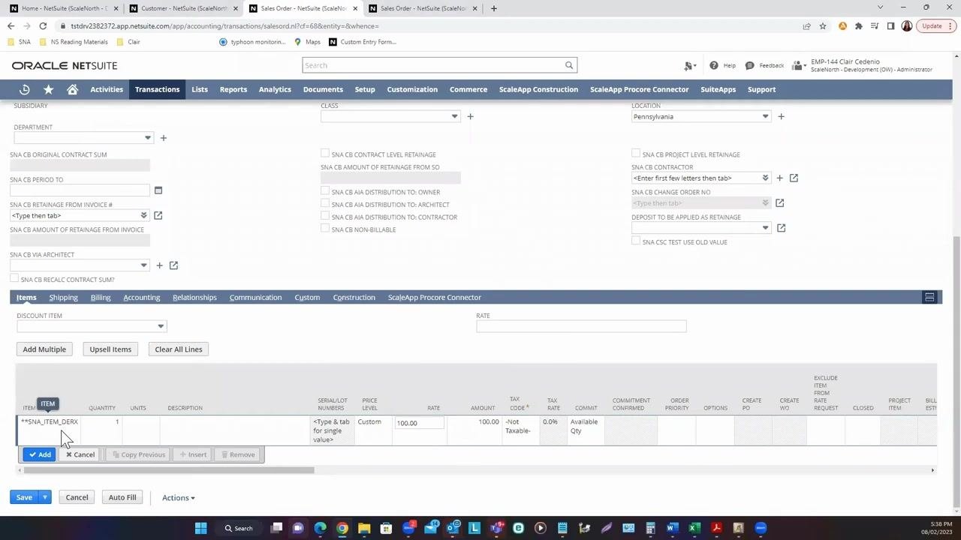
Task: Click the Add Multiple button
Action: [44, 349]
